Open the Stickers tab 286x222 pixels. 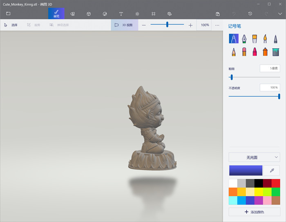coord(105,14)
